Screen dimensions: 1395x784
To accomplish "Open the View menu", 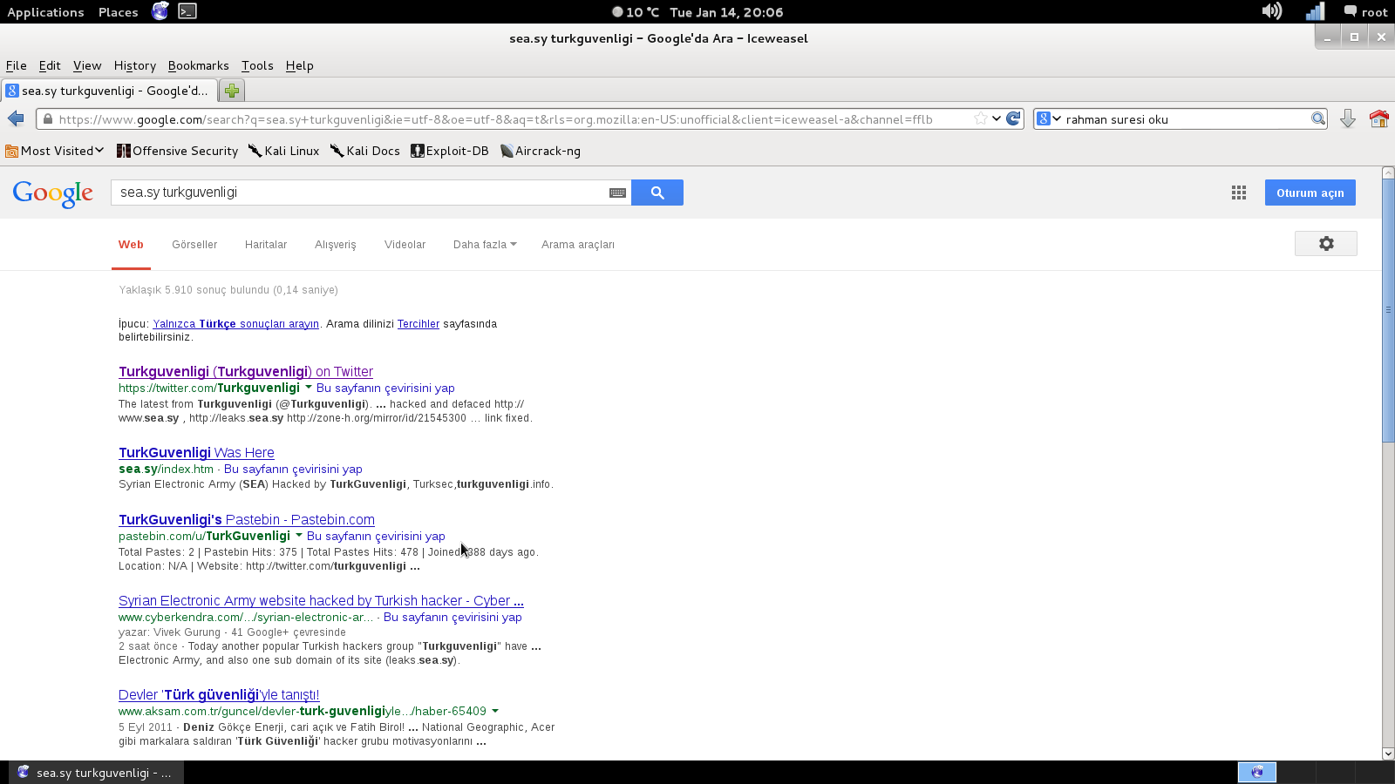I will (87, 65).
